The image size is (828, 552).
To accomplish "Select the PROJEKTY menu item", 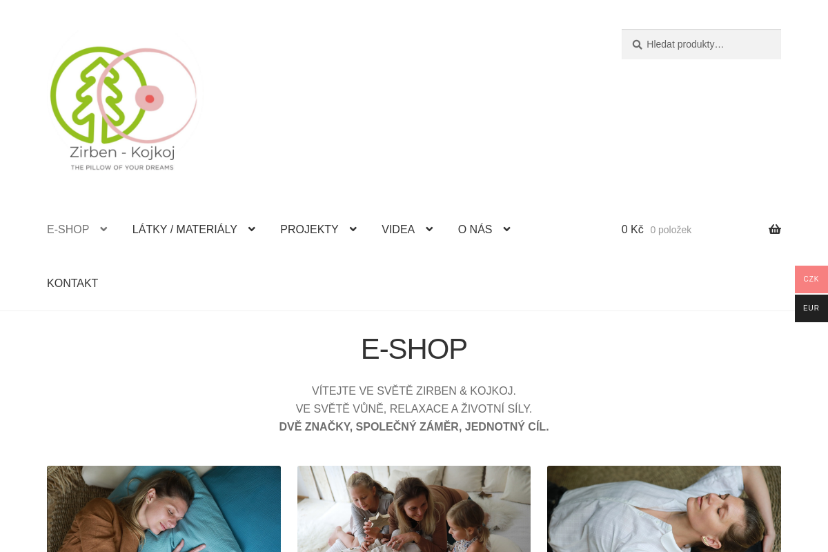I will (309, 230).
